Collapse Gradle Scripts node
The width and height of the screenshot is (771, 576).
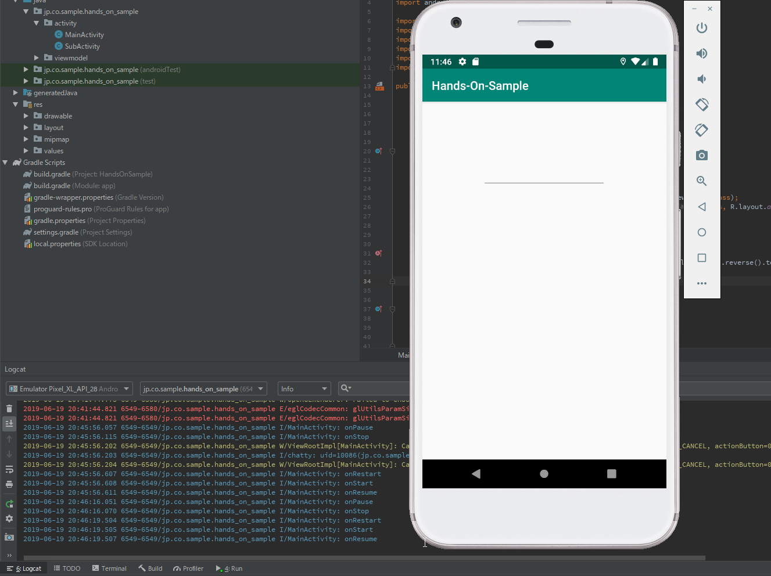(5, 163)
